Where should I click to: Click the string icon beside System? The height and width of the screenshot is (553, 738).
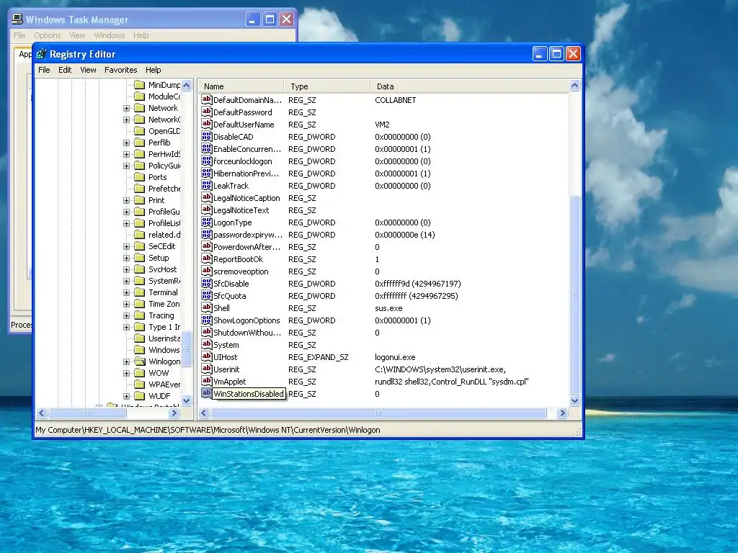point(206,344)
